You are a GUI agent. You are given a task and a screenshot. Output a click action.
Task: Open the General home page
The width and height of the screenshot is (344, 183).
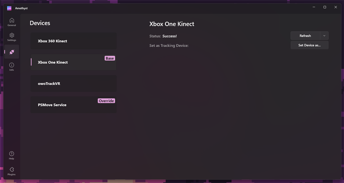[11, 22]
